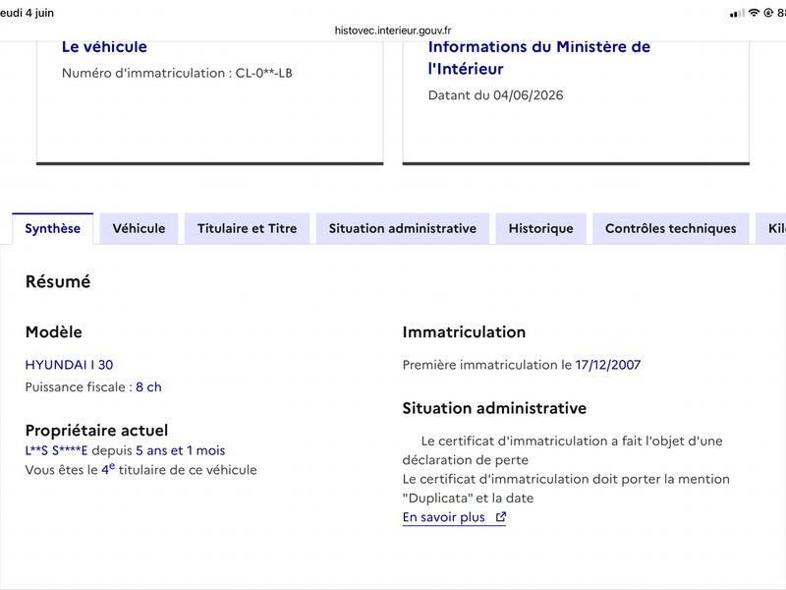Select the Situation administrative tab
The height and width of the screenshot is (590, 786).
point(403,229)
